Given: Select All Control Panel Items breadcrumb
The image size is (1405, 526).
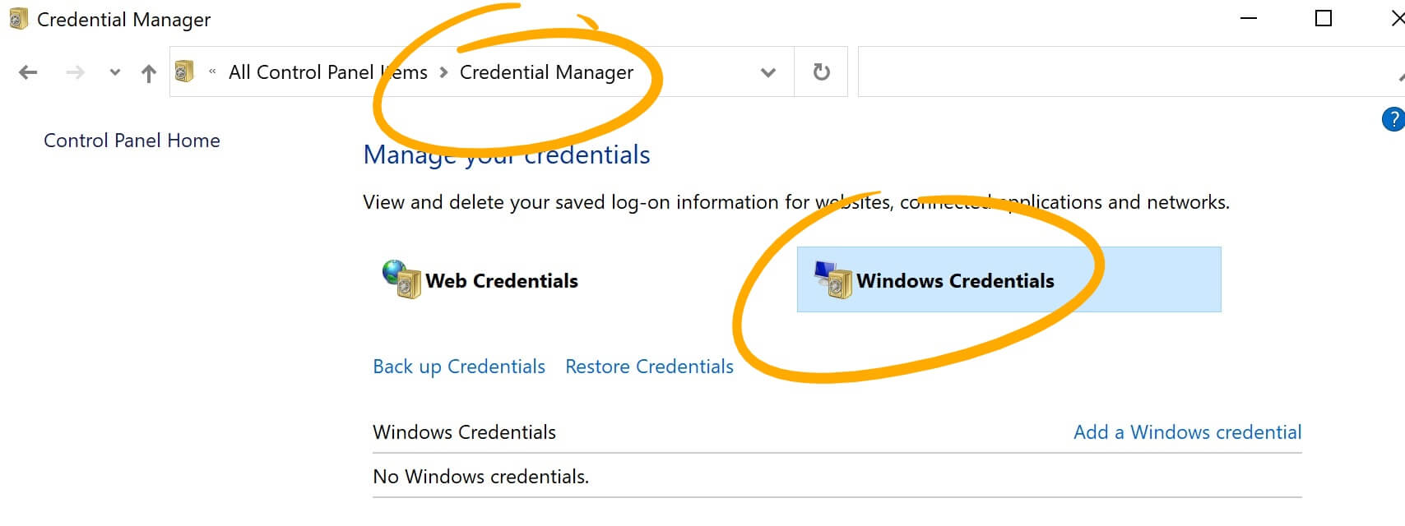Looking at the screenshot, I should click(328, 72).
